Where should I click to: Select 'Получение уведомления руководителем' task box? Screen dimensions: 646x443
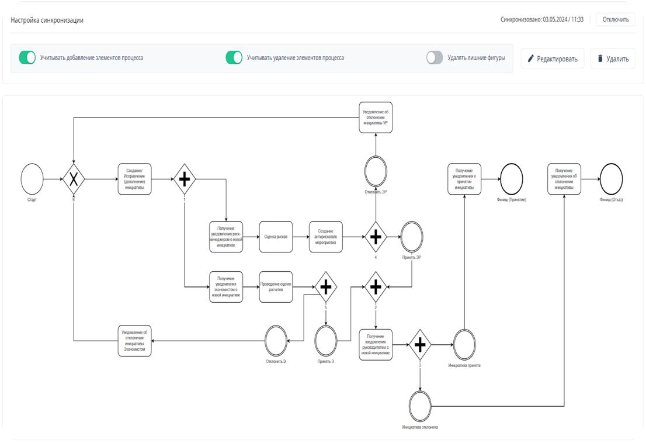pos(376,345)
